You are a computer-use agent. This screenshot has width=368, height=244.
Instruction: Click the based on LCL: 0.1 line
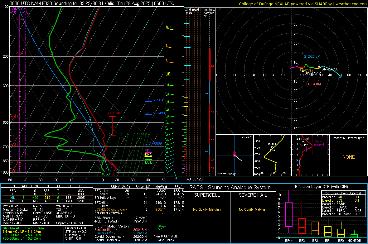tap(341, 200)
